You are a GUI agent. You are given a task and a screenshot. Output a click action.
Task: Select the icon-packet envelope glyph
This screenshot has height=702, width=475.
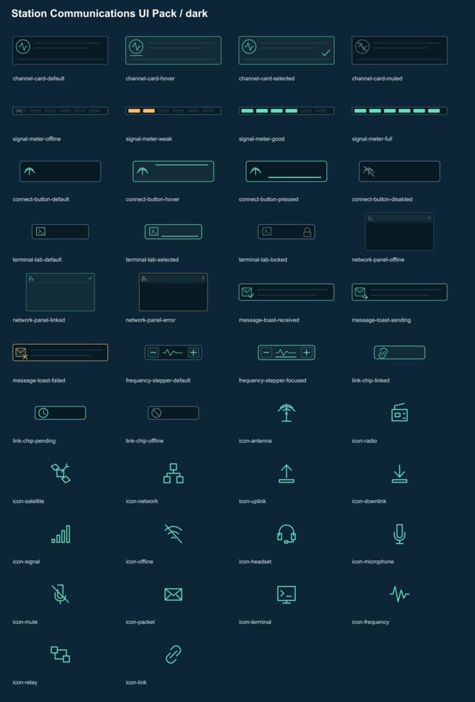tap(173, 594)
